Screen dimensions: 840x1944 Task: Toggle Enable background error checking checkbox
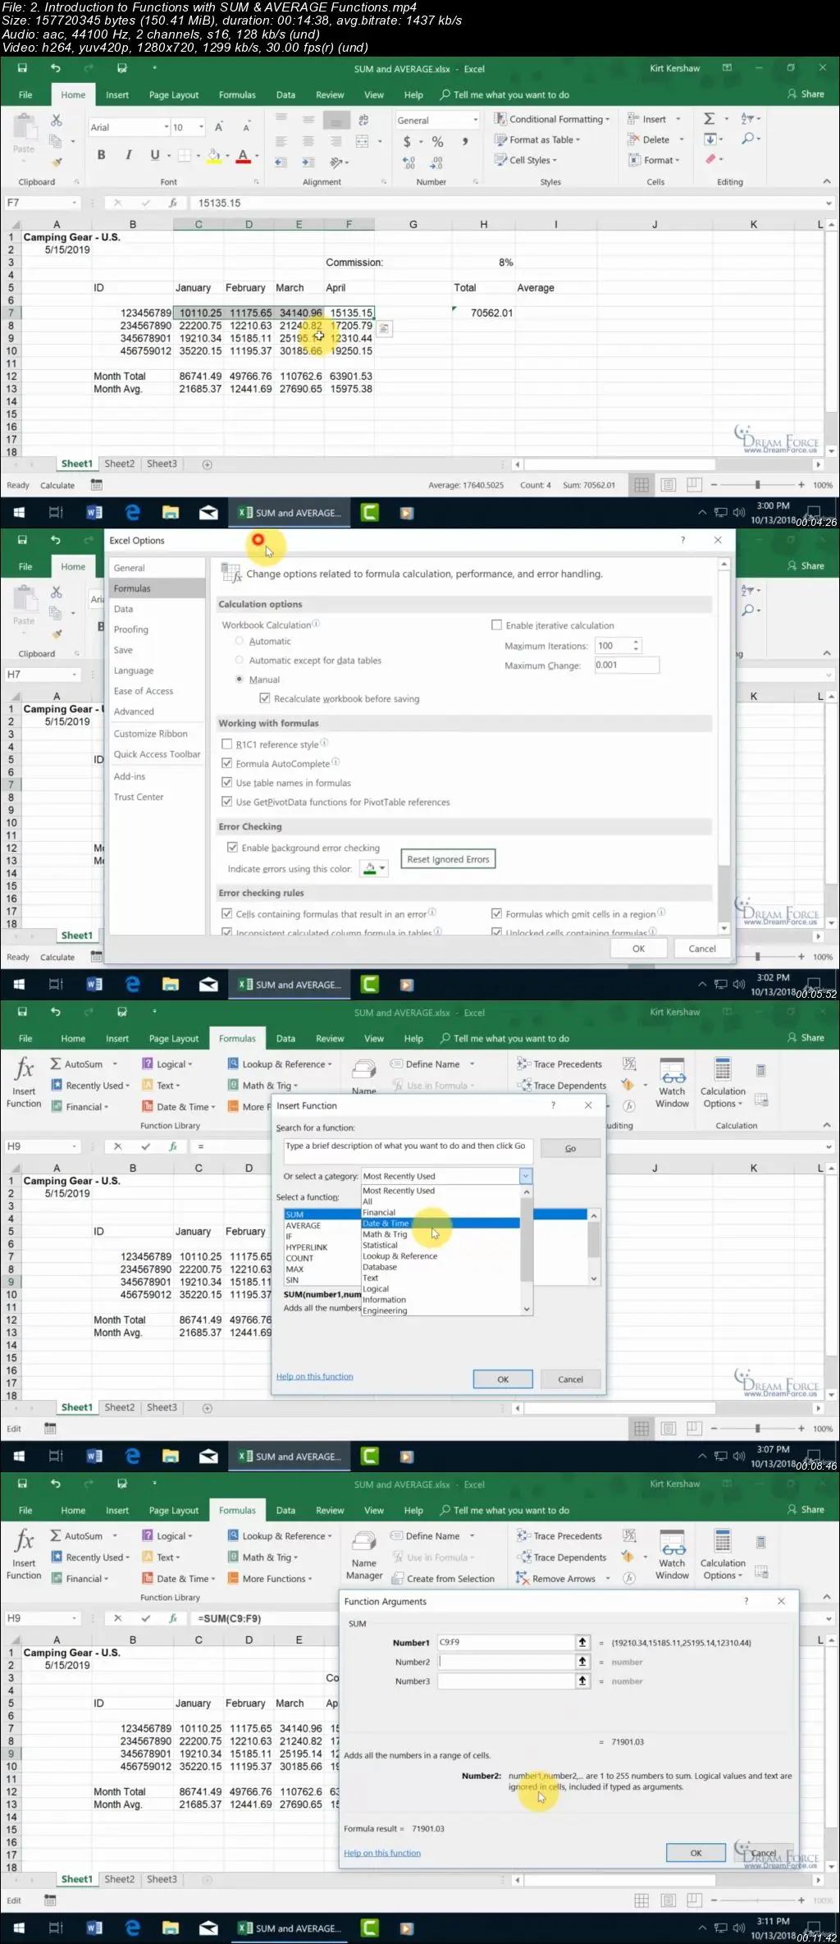click(x=232, y=848)
